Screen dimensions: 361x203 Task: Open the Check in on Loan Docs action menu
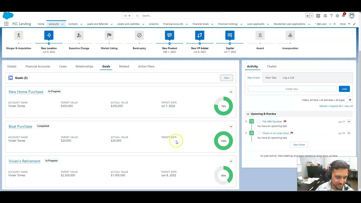click(349, 133)
